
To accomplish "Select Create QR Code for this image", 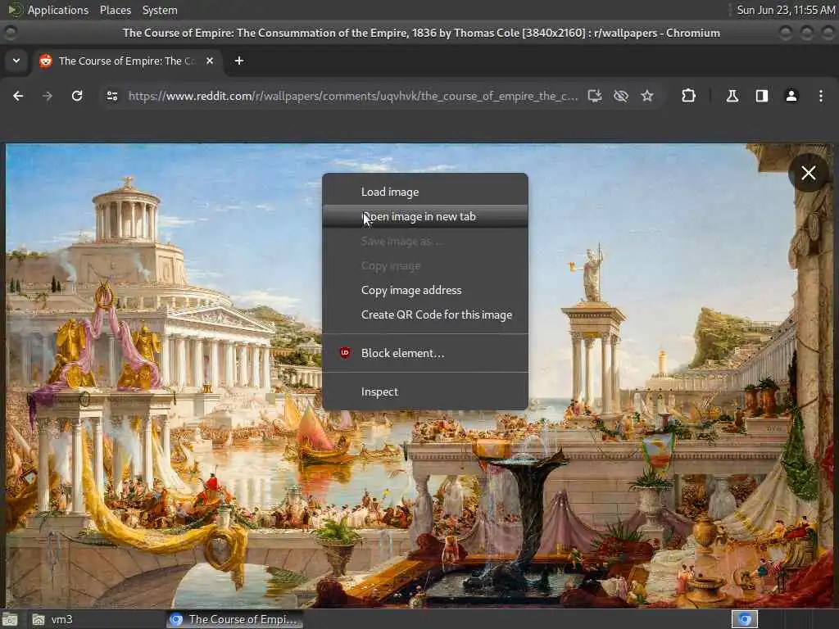I will pos(425,314).
